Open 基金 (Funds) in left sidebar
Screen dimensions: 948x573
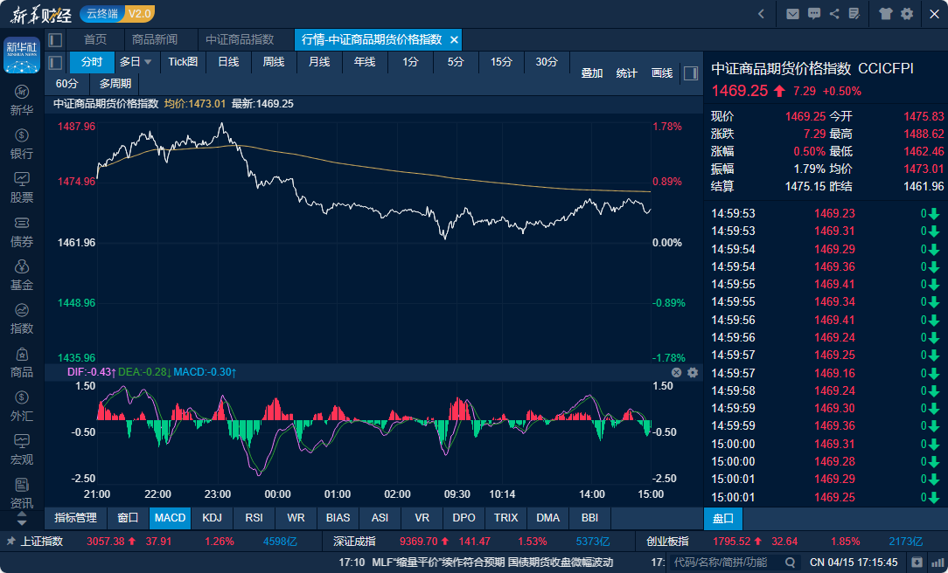tap(22, 275)
